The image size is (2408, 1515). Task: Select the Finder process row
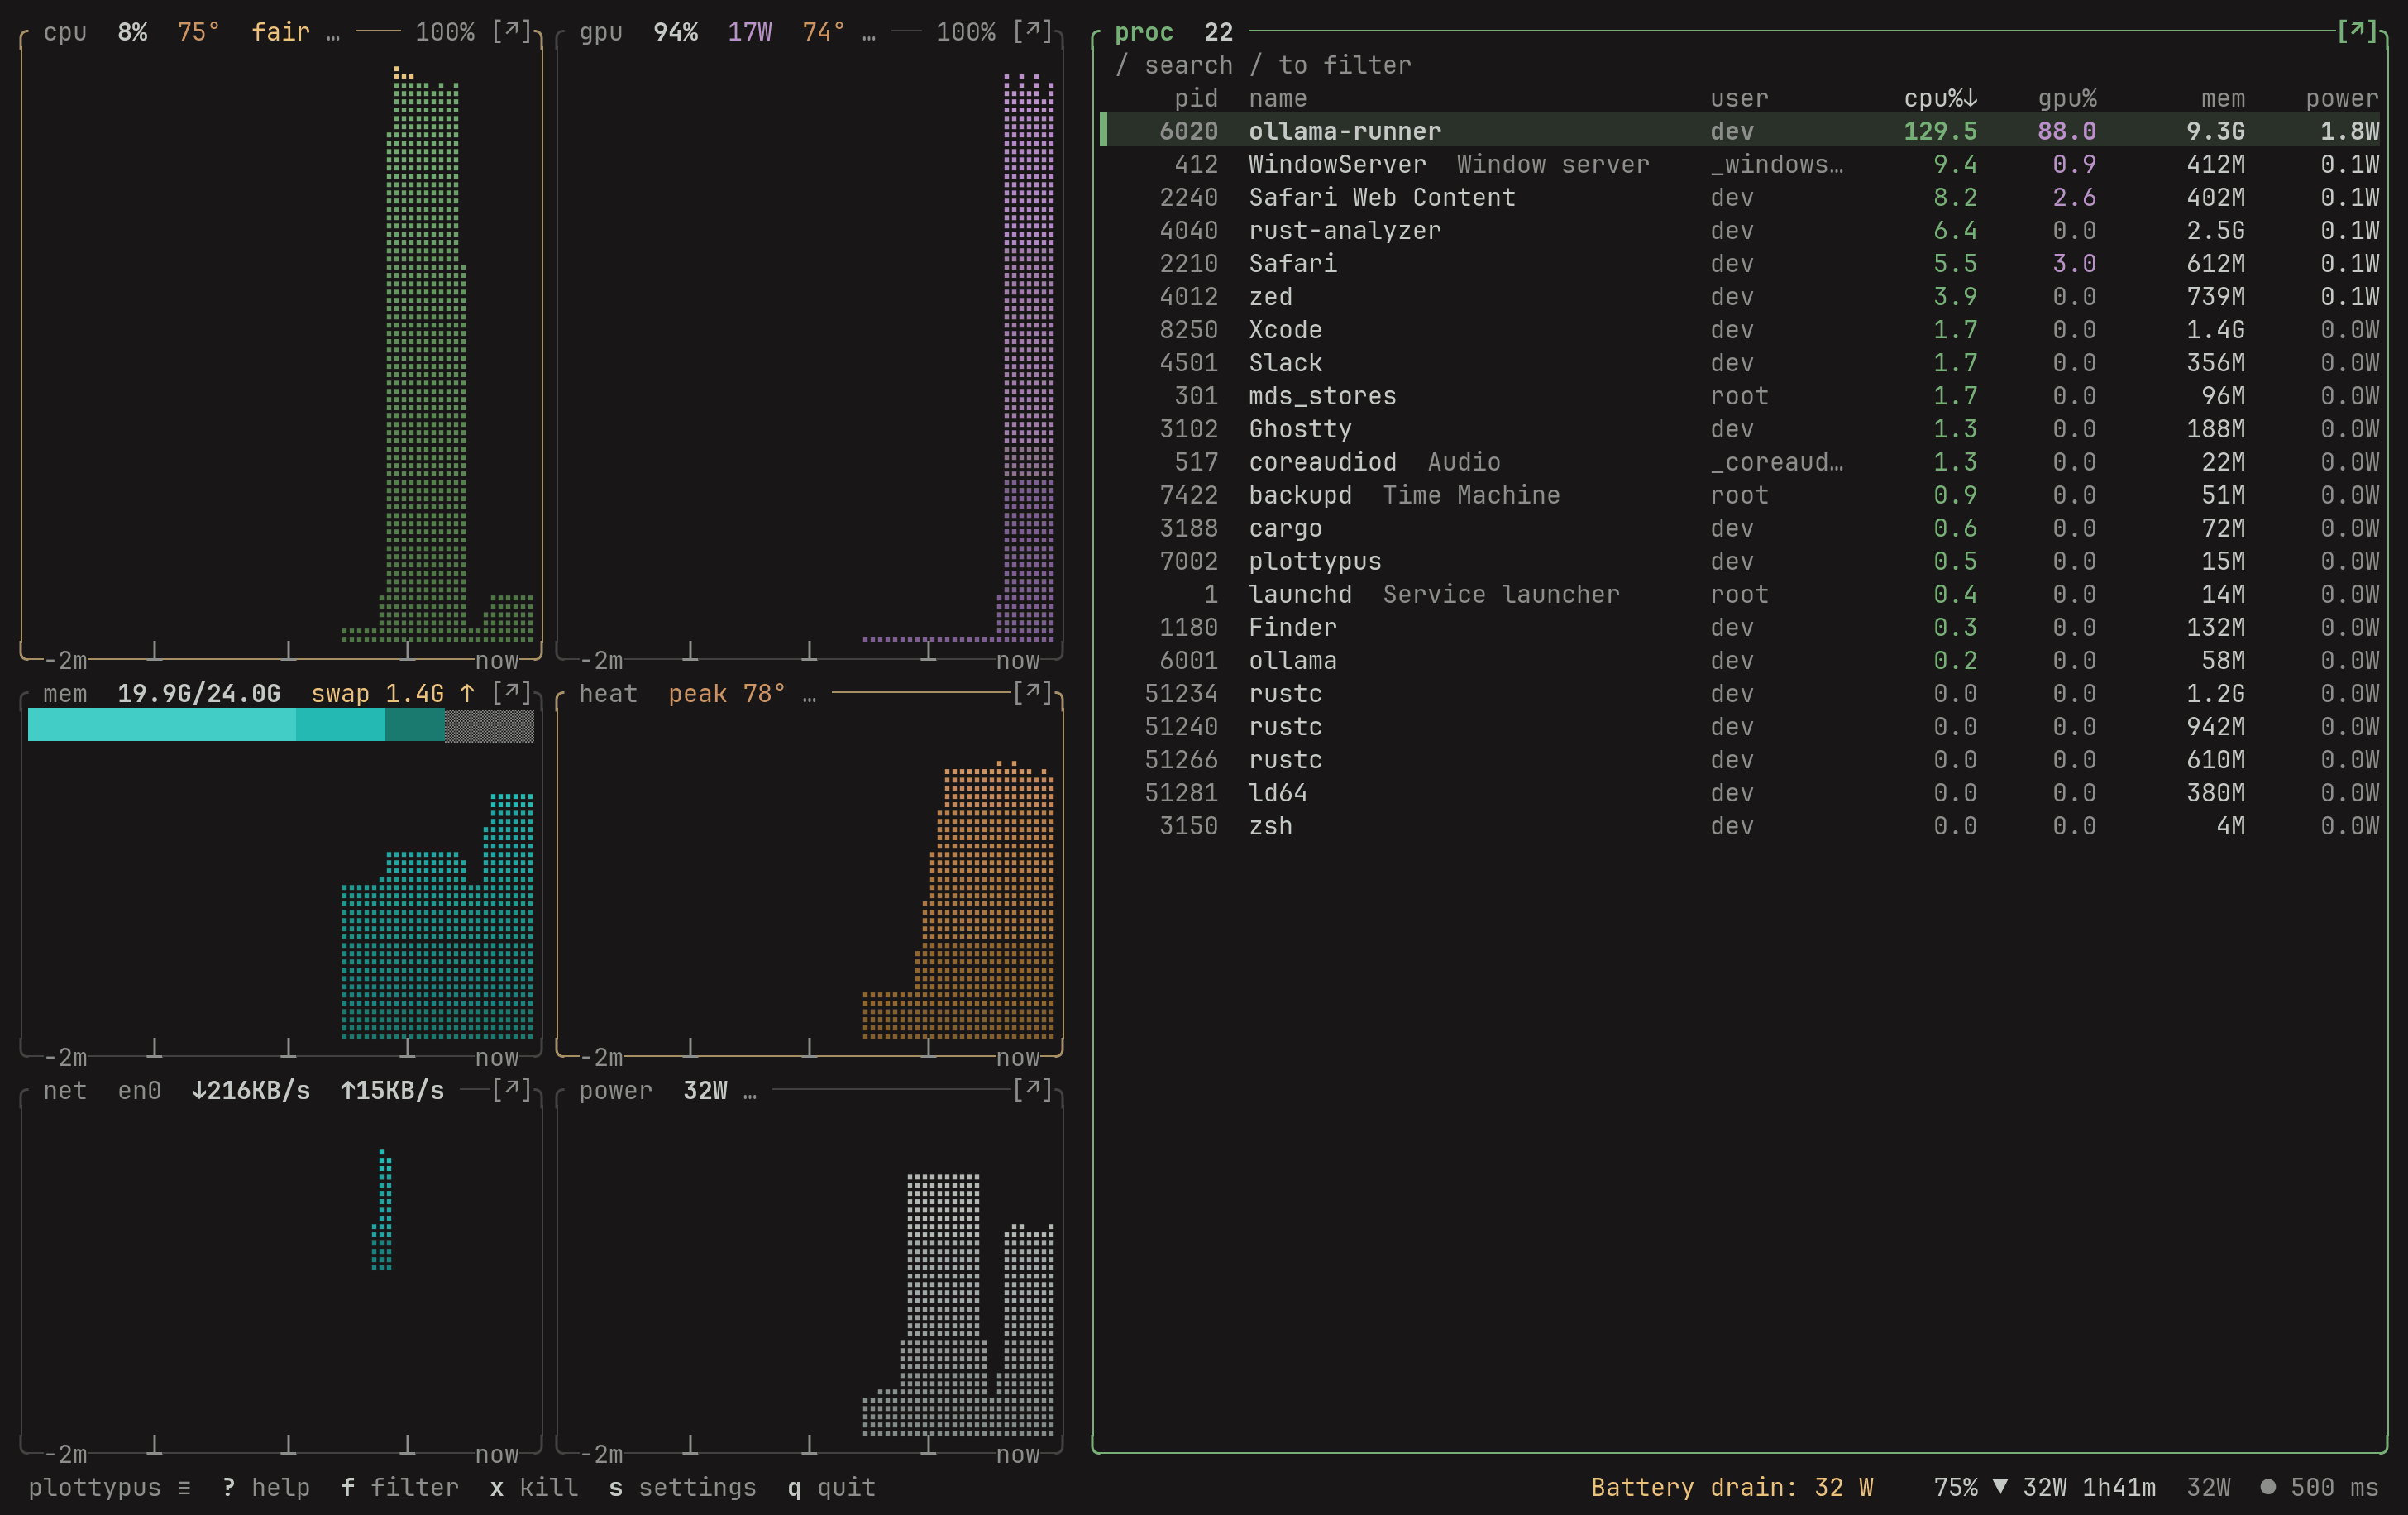[1740, 626]
